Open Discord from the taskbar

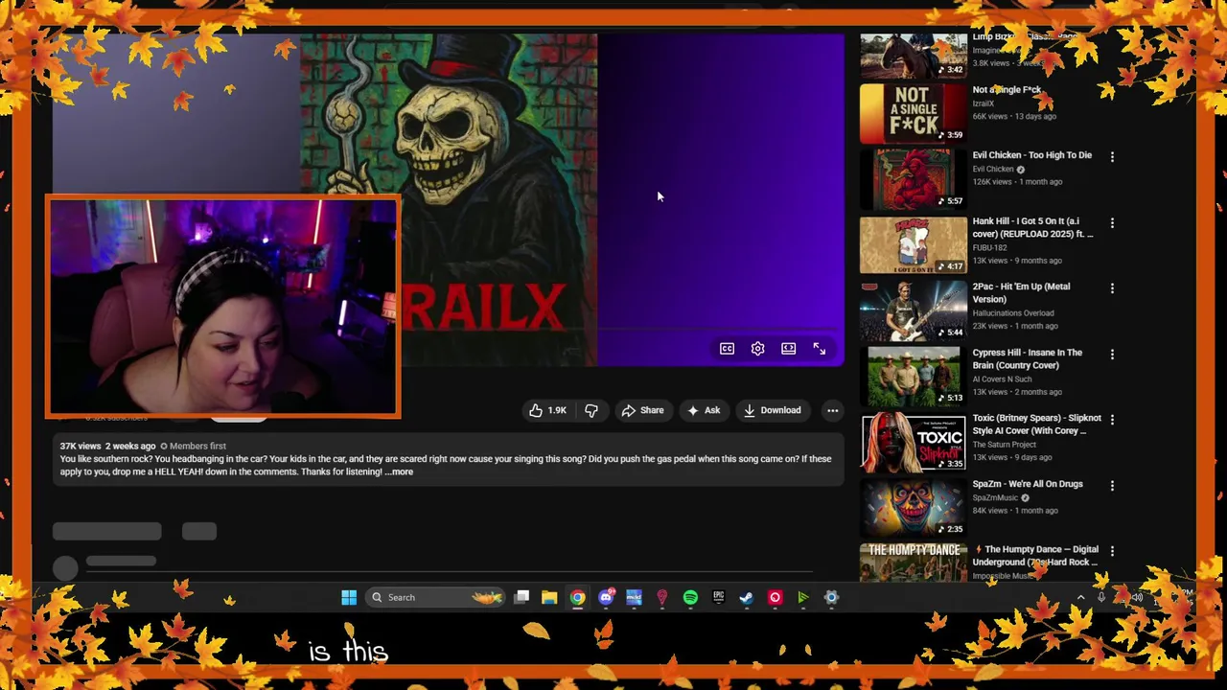tap(606, 597)
